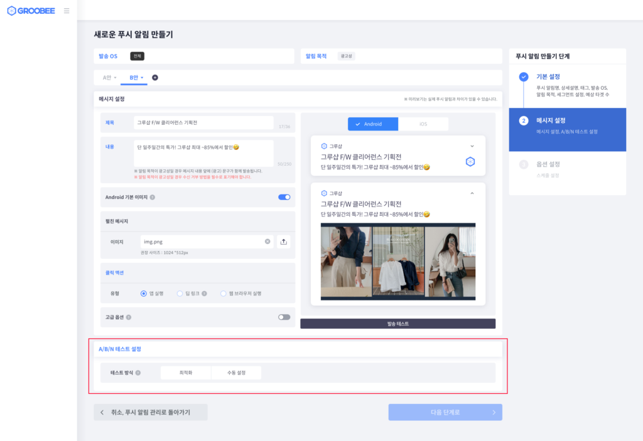
Task: Add a new message variant with plus icon
Action: [155, 77]
